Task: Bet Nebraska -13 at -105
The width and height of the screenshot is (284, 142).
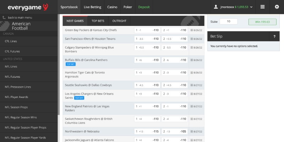Action: [175, 131]
